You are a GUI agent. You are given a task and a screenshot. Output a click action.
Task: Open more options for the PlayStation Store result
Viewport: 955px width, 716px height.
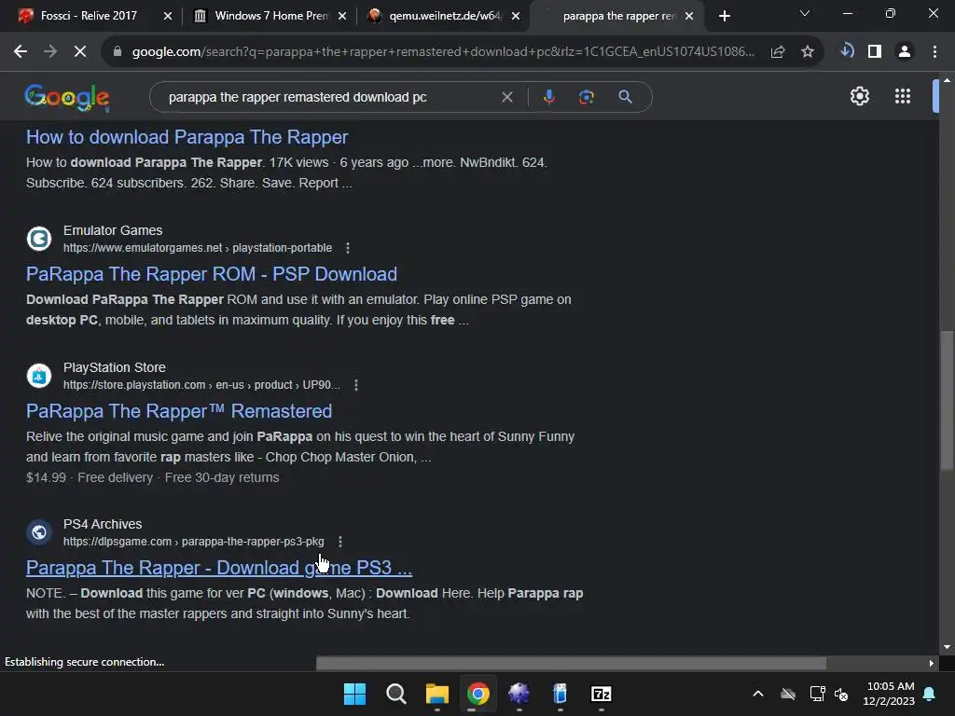point(356,385)
